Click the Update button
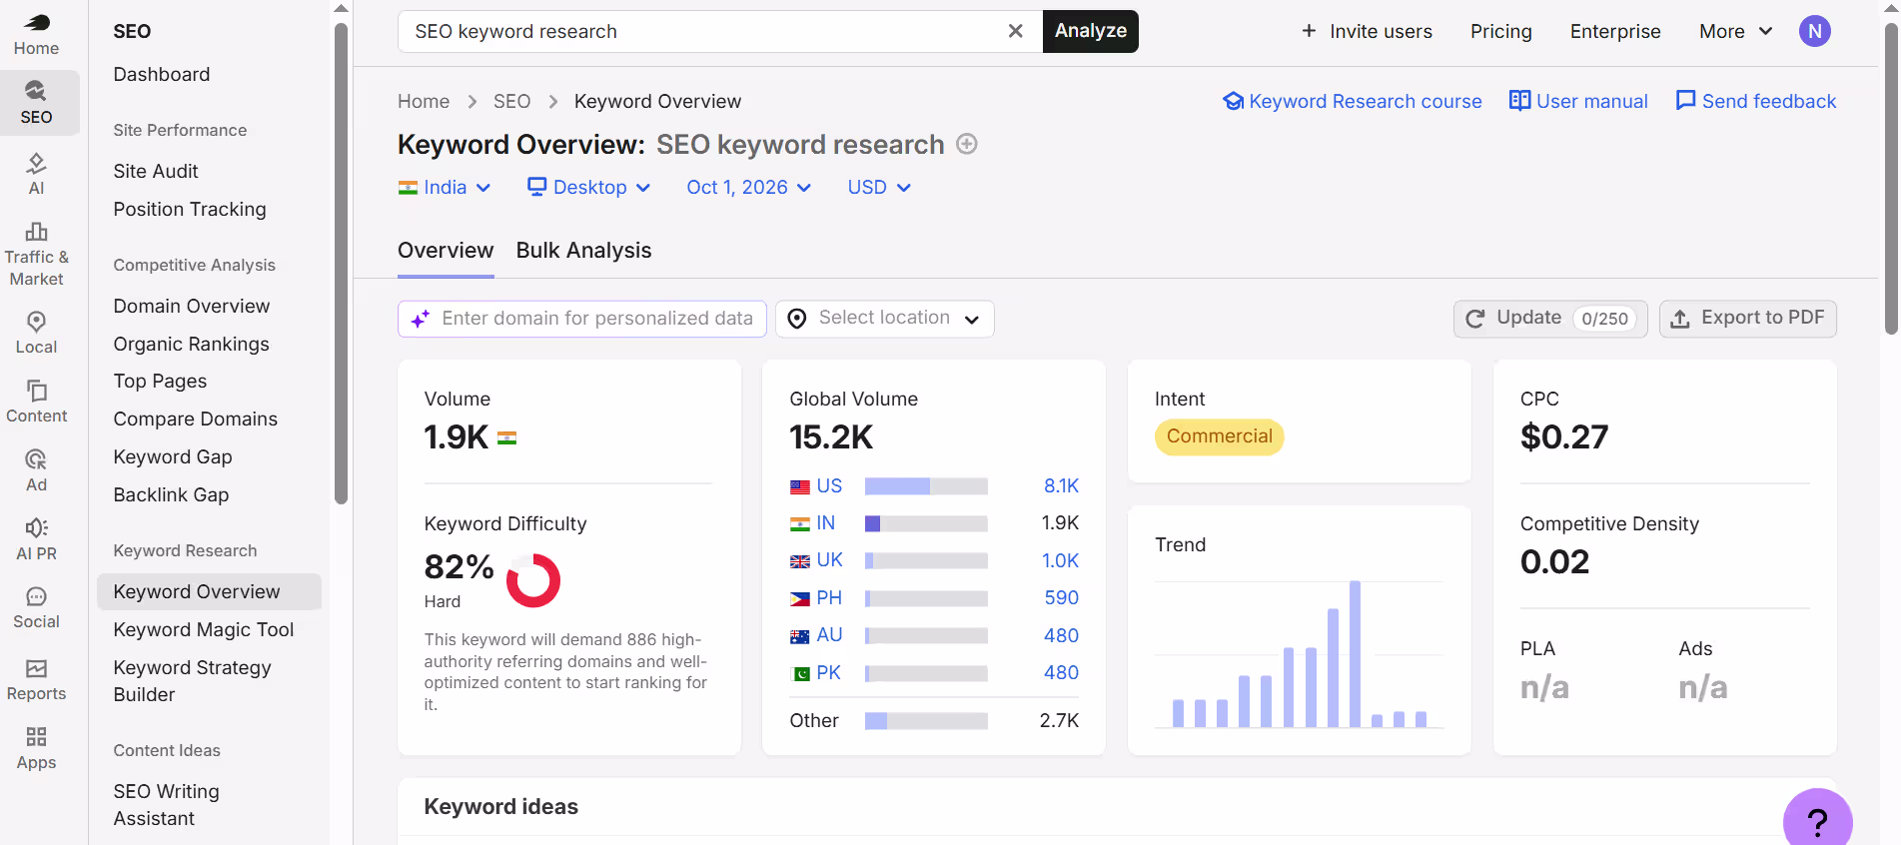1901x845 pixels. (1549, 319)
